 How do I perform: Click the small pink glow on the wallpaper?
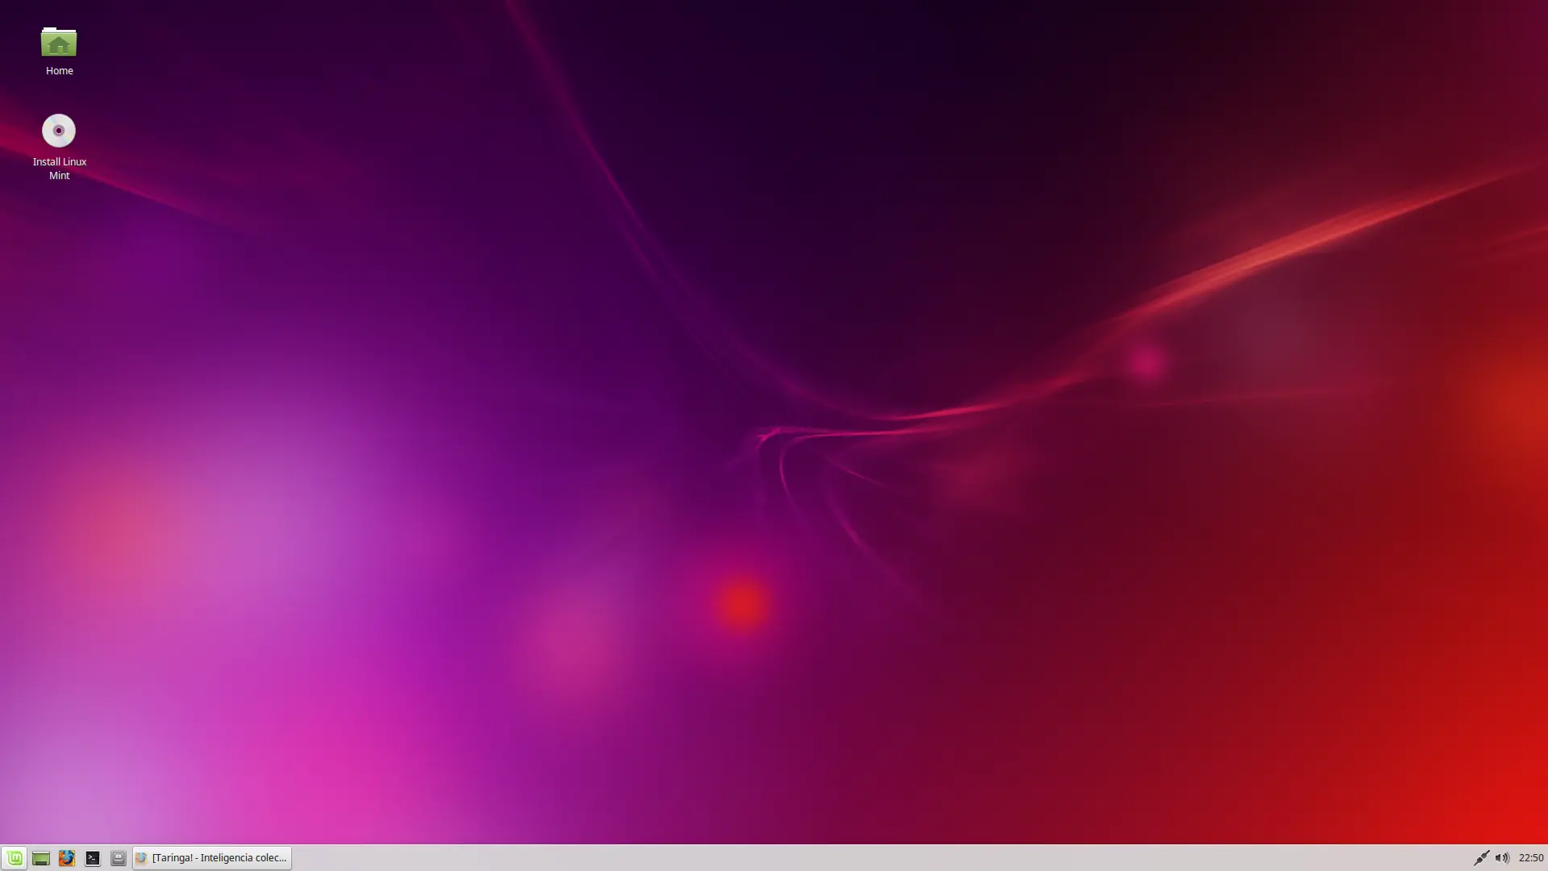click(x=1146, y=362)
